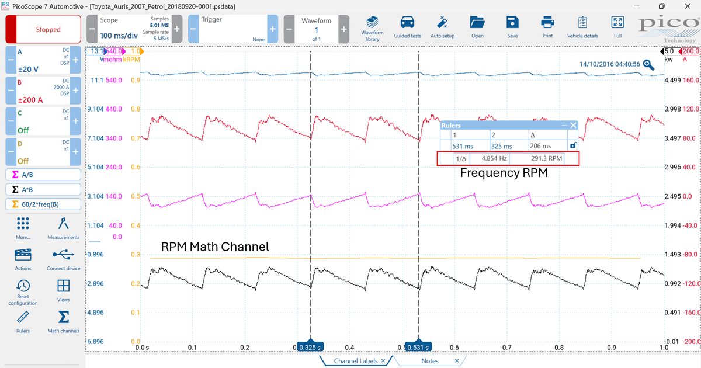Click the 14/10/2016 04:40:56 timestamp
Image resolution: width=701 pixels, height=368 pixels.
(x=609, y=64)
